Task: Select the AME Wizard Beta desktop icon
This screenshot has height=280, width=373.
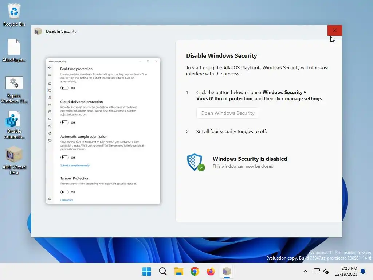Action: coord(14,161)
